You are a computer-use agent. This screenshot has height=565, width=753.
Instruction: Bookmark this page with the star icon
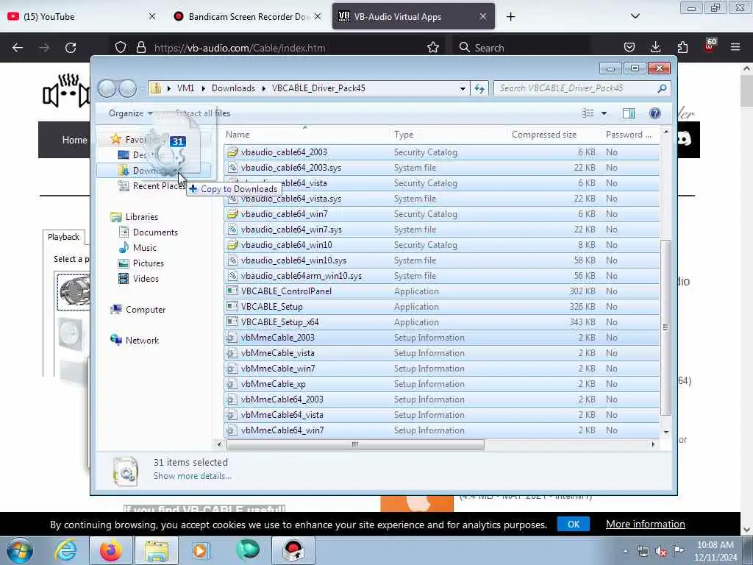pyautogui.click(x=432, y=48)
